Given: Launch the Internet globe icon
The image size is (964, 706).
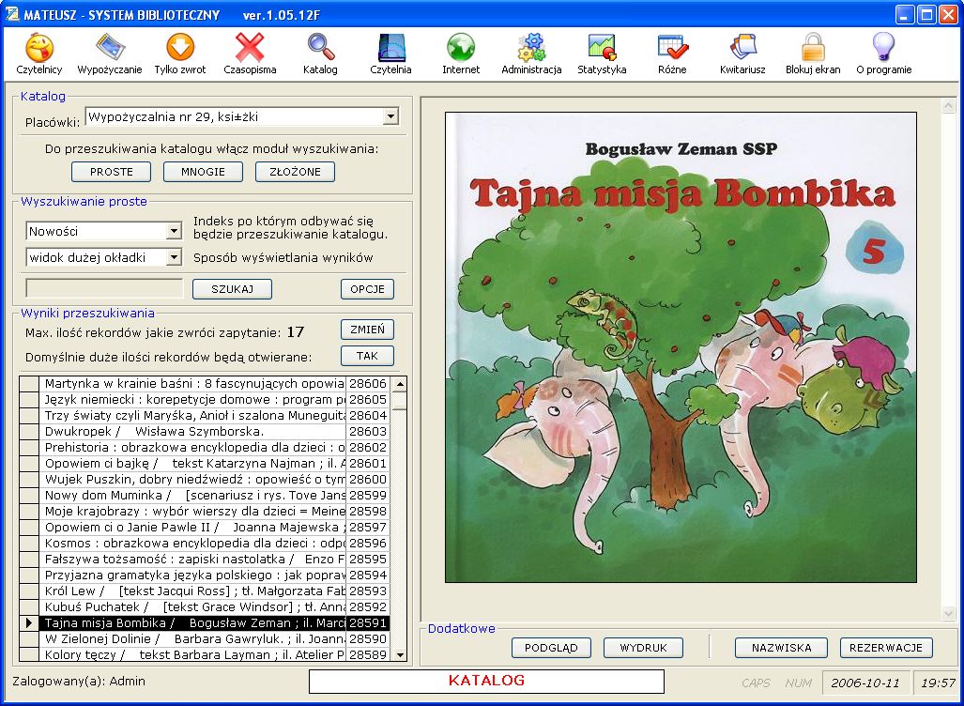Looking at the screenshot, I should click(x=461, y=49).
